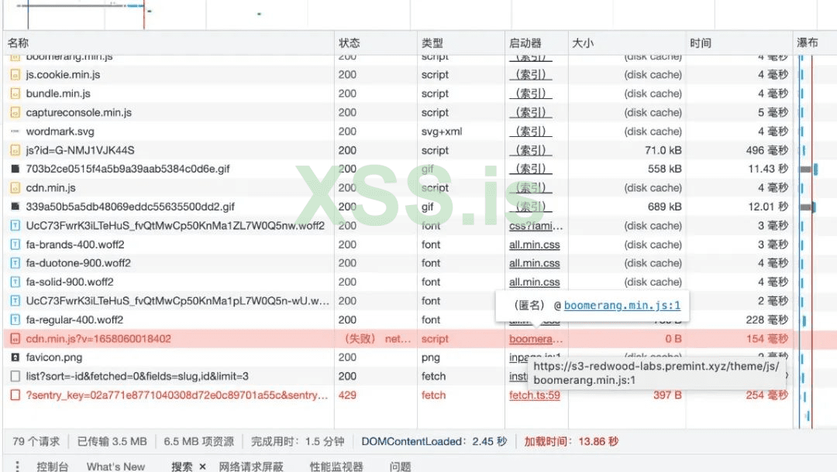Click the waterfall bar of 703b2ce...gif row

coord(808,169)
